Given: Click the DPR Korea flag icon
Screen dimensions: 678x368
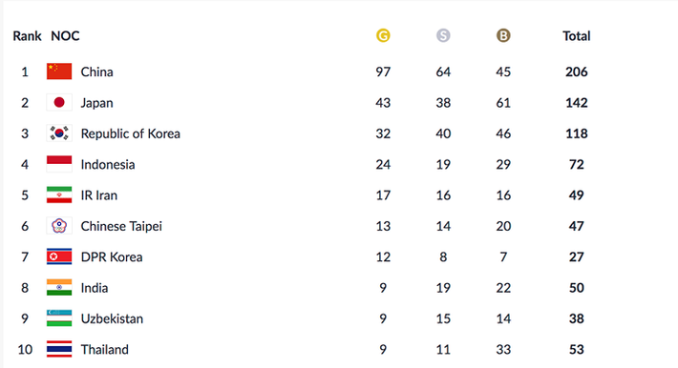Looking at the screenshot, I should 59,256.
